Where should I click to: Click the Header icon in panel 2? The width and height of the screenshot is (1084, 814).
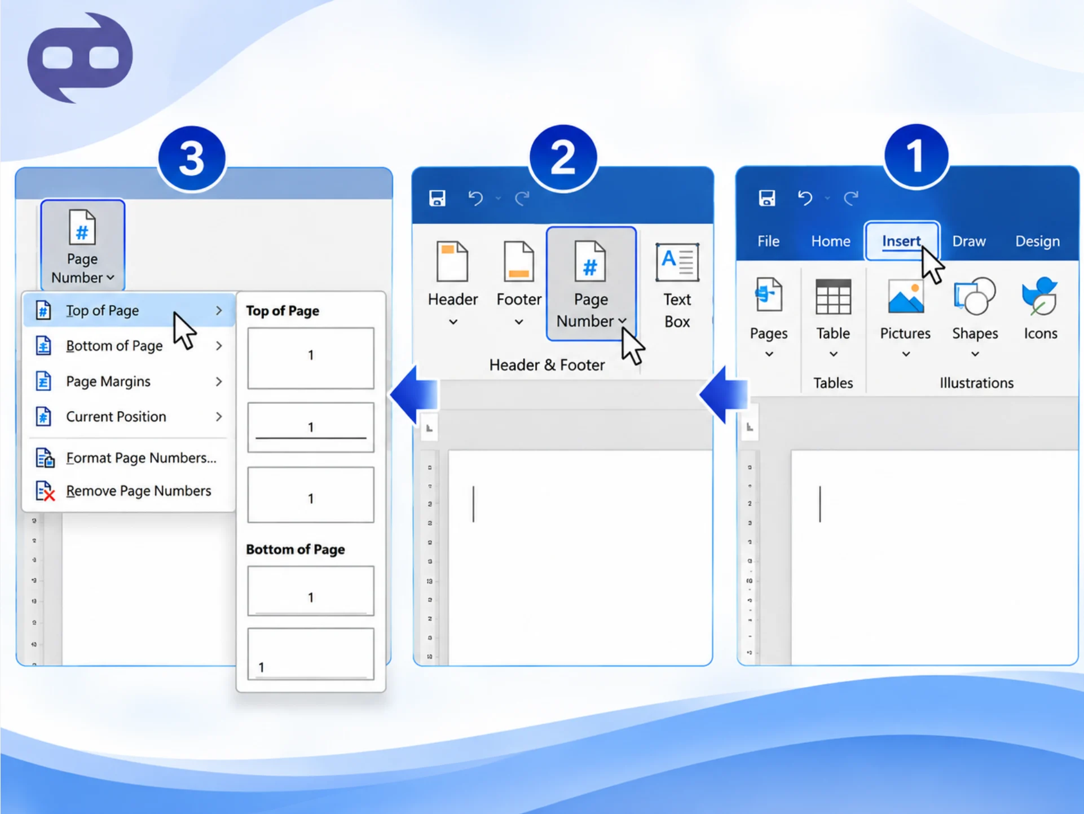click(x=452, y=261)
